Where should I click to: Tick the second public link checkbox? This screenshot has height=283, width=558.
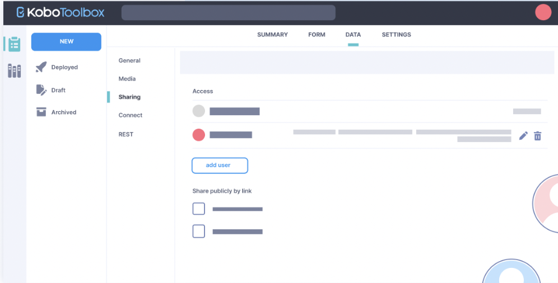tap(198, 231)
